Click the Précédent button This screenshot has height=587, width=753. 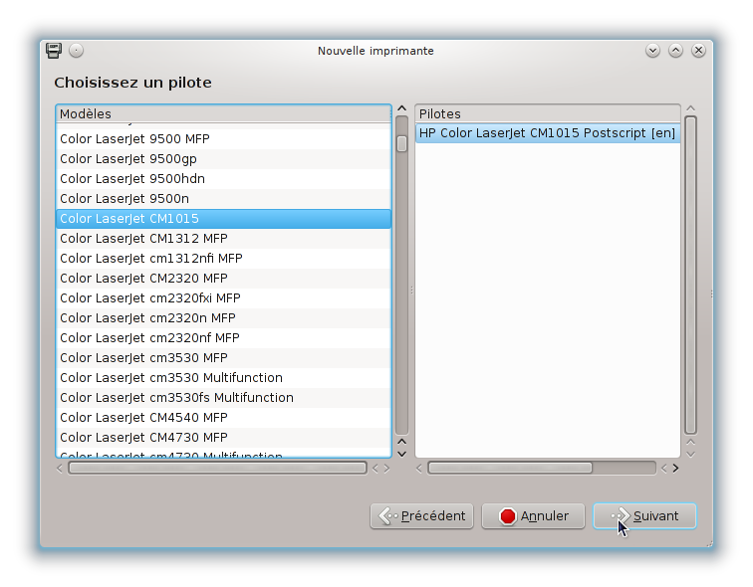pos(421,516)
